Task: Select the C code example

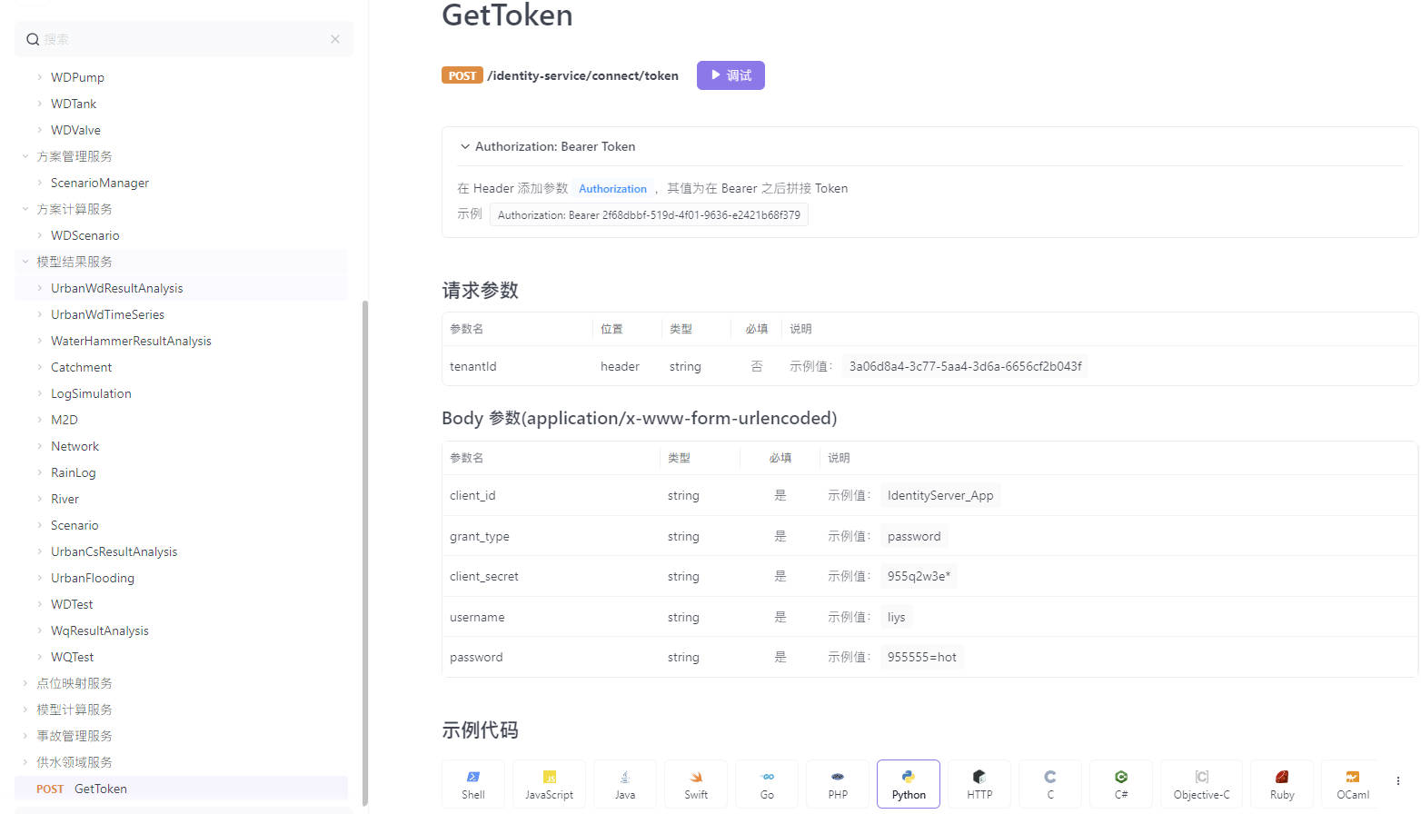Action: [1050, 784]
